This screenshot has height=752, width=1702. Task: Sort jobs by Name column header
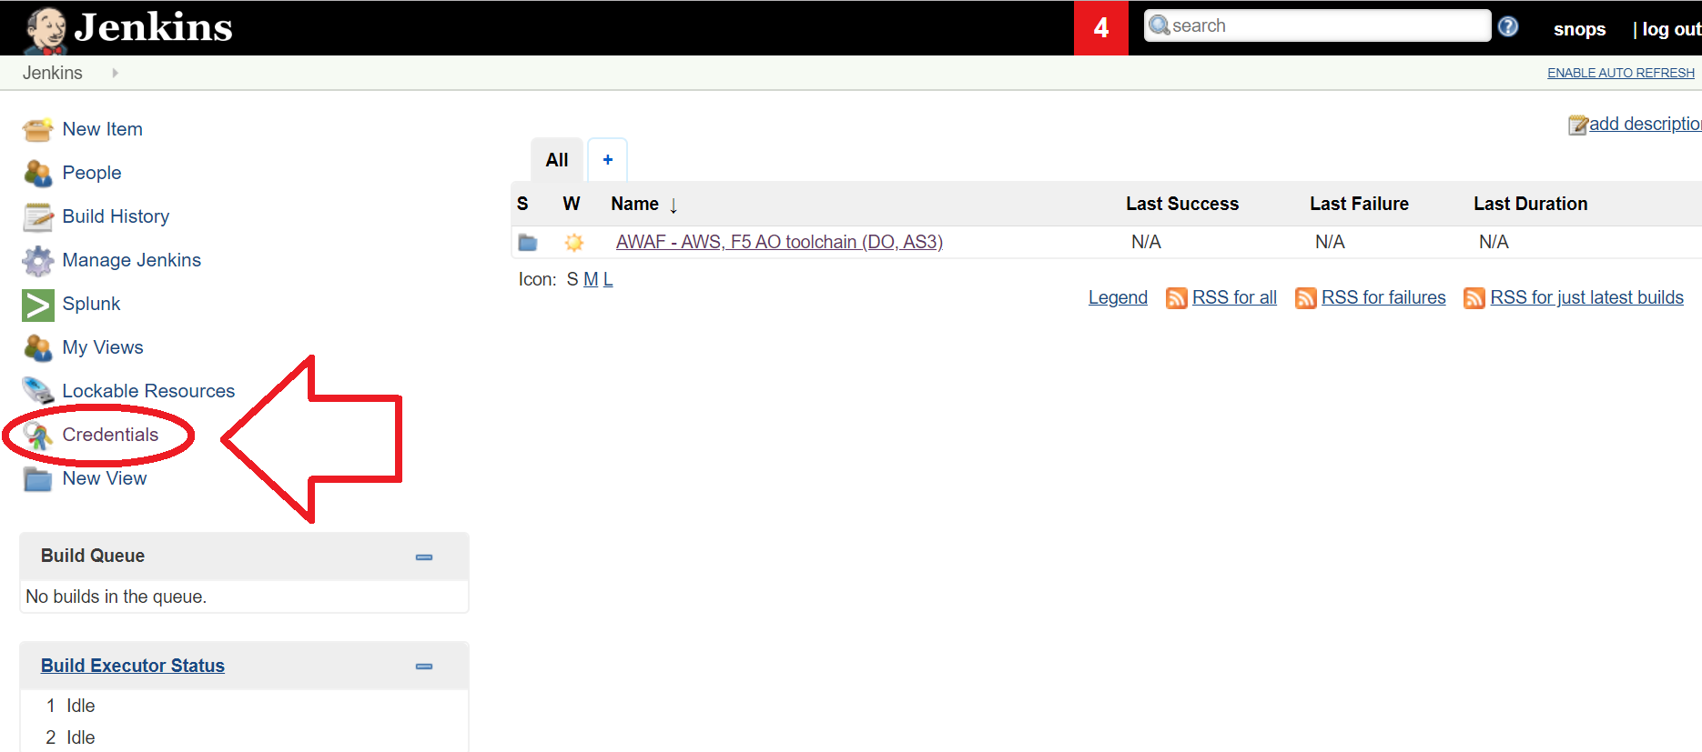coord(644,205)
